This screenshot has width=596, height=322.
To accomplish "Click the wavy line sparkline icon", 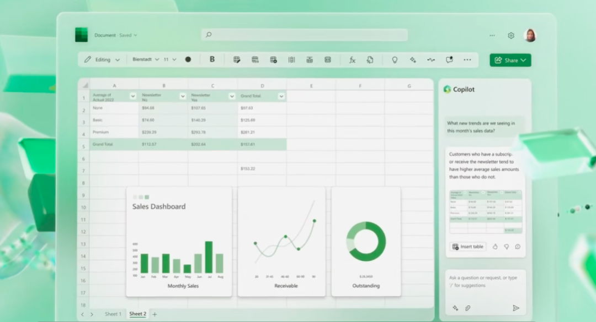I will tap(431, 60).
